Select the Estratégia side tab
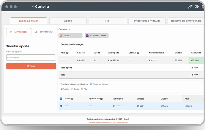Image resolution: width=205 pixels, height=130 pixels. [x=44, y=32]
